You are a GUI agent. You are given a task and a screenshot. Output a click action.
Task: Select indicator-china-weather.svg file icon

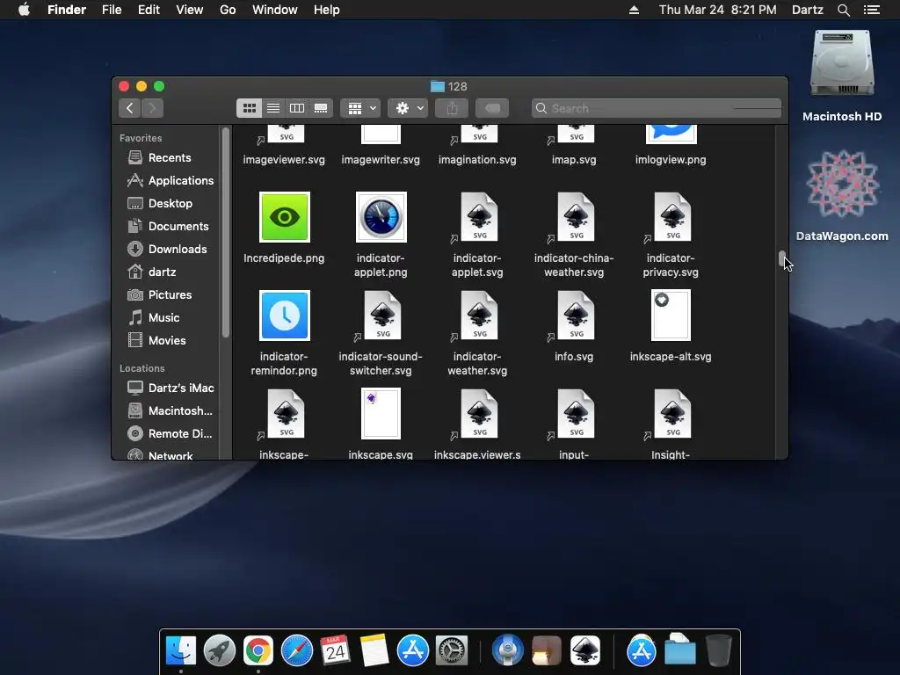[x=576, y=217]
